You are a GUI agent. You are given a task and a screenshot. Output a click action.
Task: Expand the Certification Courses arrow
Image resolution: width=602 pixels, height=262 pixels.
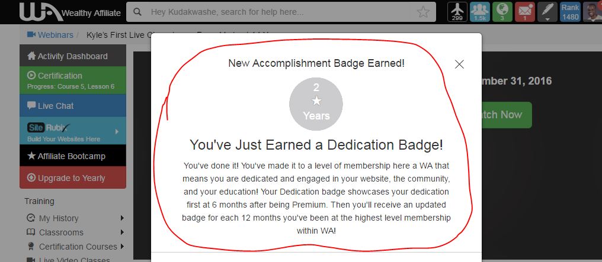122,246
